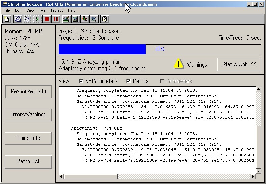Open the Project menu

coord(57,10)
